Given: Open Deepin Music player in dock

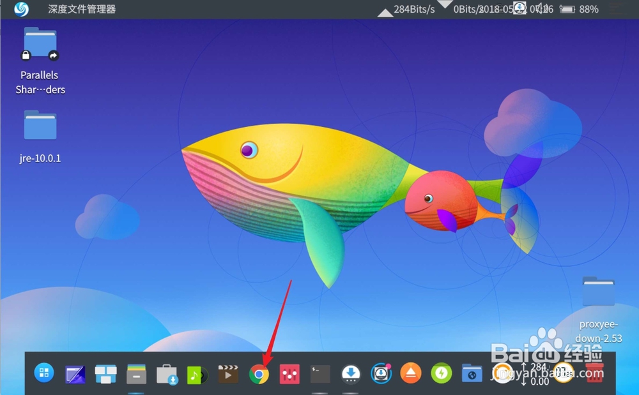Looking at the screenshot, I should (x=197, y=375).
